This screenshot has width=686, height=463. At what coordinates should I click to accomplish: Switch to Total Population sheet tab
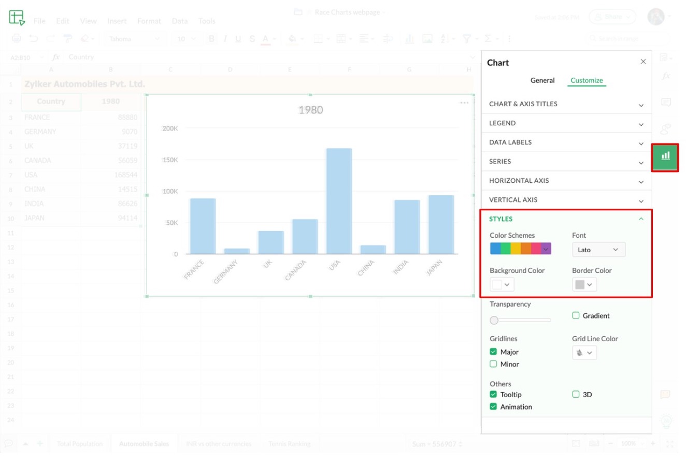point(80,444)
